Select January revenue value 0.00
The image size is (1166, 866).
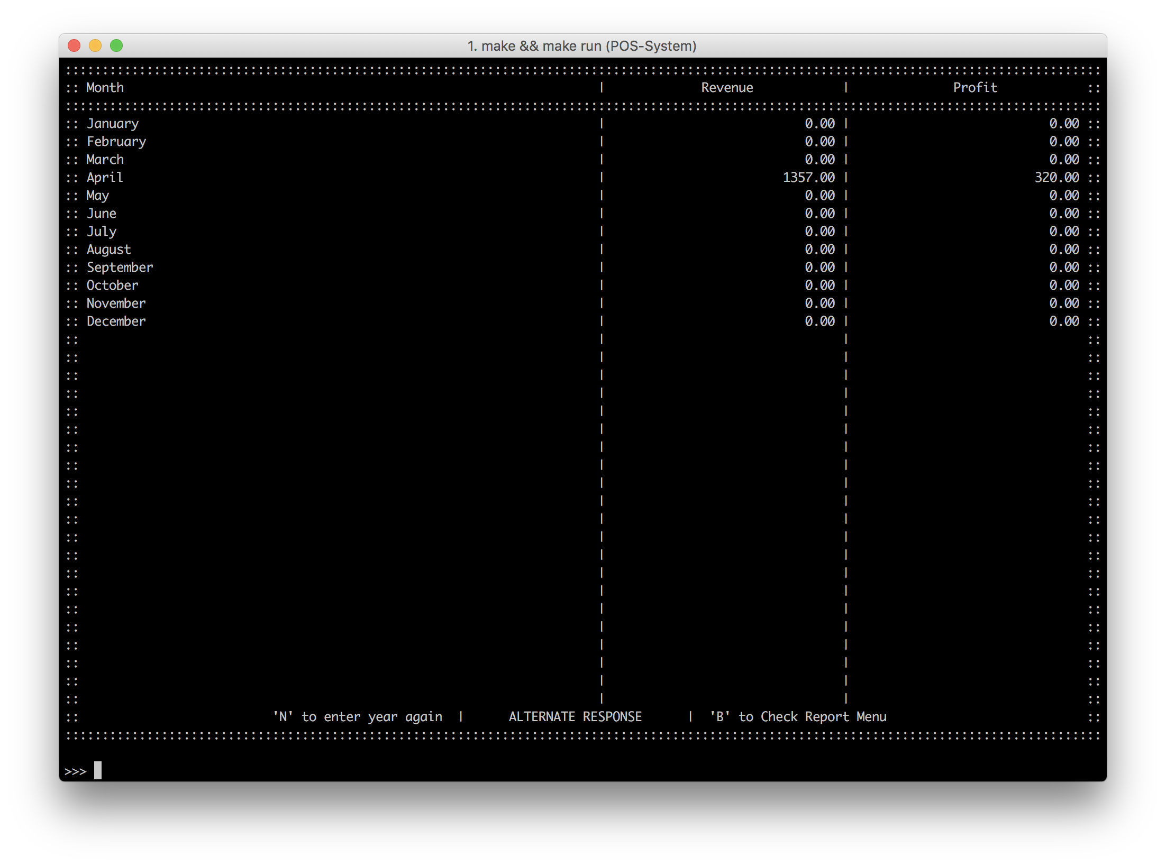click(820, 124)
